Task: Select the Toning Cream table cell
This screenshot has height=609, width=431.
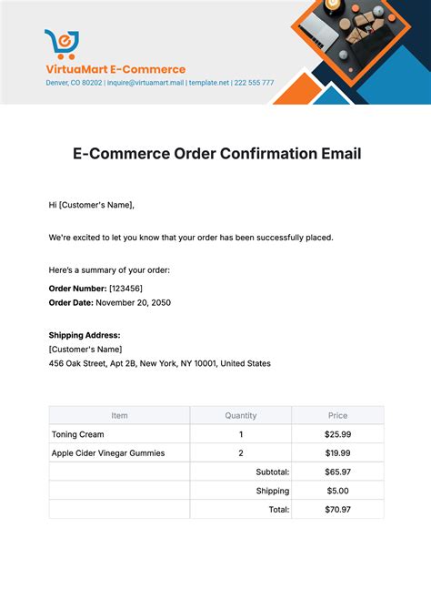Action: [119, 434]
